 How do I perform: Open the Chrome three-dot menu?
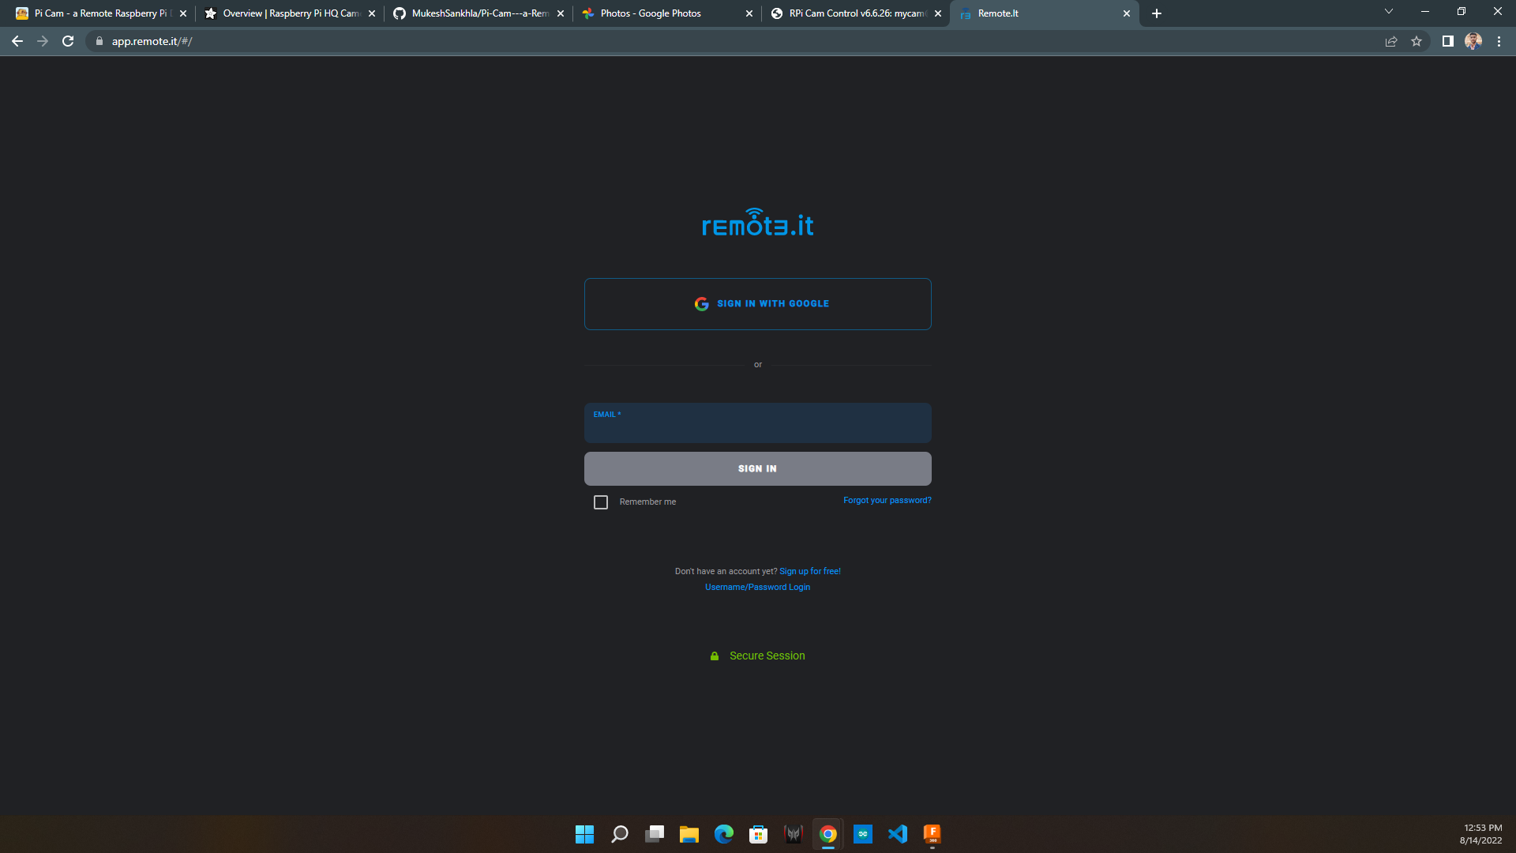point(1499,41)
